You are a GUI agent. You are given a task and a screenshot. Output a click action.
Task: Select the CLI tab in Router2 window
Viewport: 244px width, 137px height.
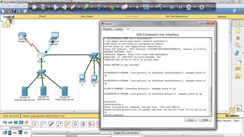(128, 29)
